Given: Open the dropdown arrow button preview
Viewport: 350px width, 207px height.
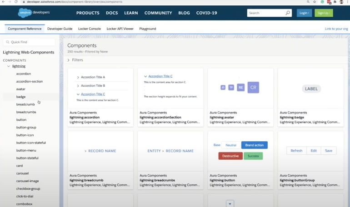Looking at the screenshot, I should (x=230, y=203).
